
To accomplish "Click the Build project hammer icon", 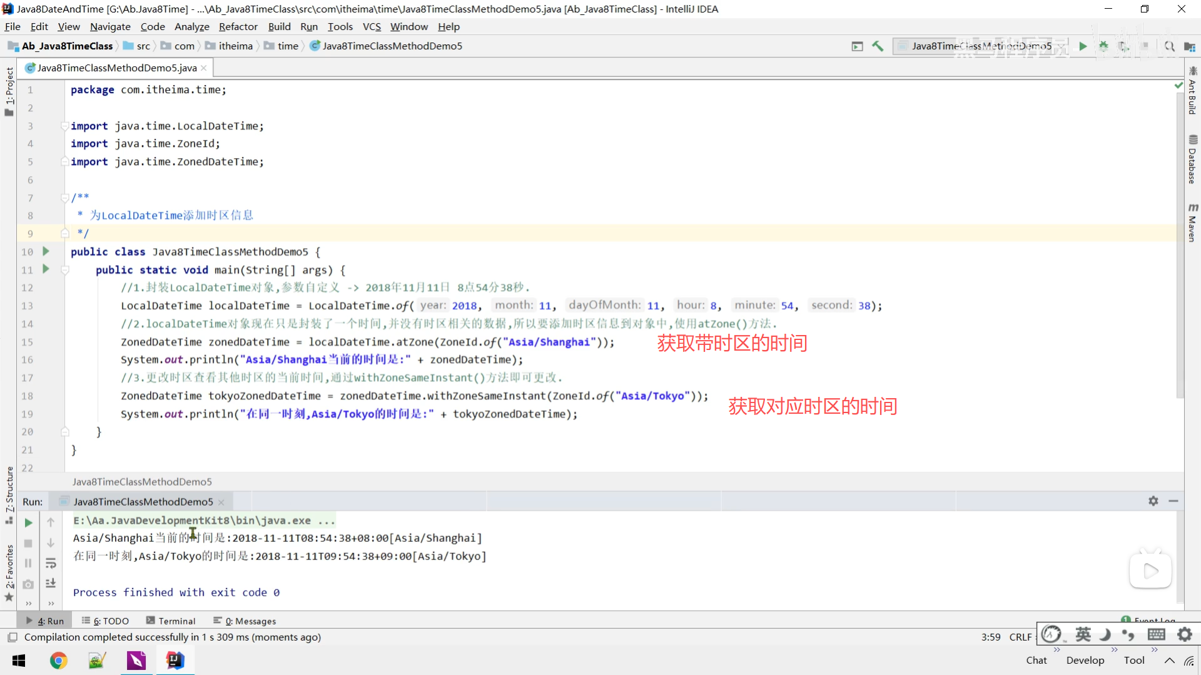I will click(x=878, y=46).
